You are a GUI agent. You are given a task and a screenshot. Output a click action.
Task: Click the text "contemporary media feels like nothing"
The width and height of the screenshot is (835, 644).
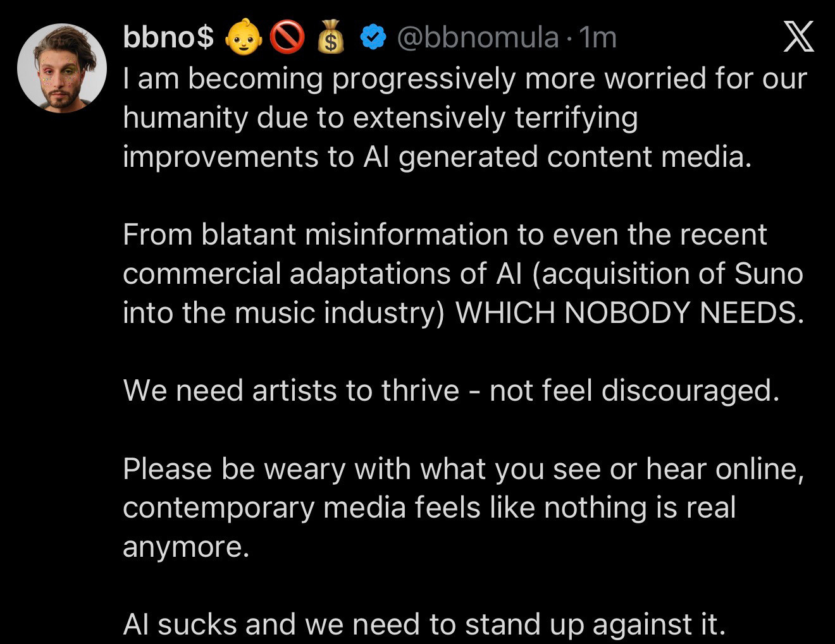(380, 507)
